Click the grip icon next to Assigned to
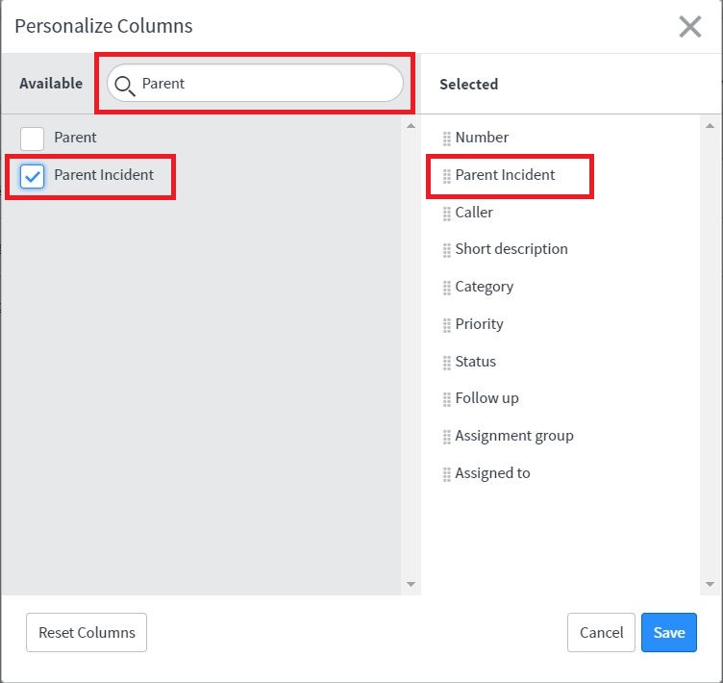This screenshot has width=723, height=683. point(447,474)
